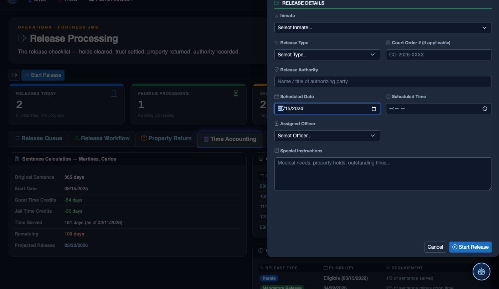Focus the Release Authority input field
Screen dimensions: 499x289
[383, 81]
